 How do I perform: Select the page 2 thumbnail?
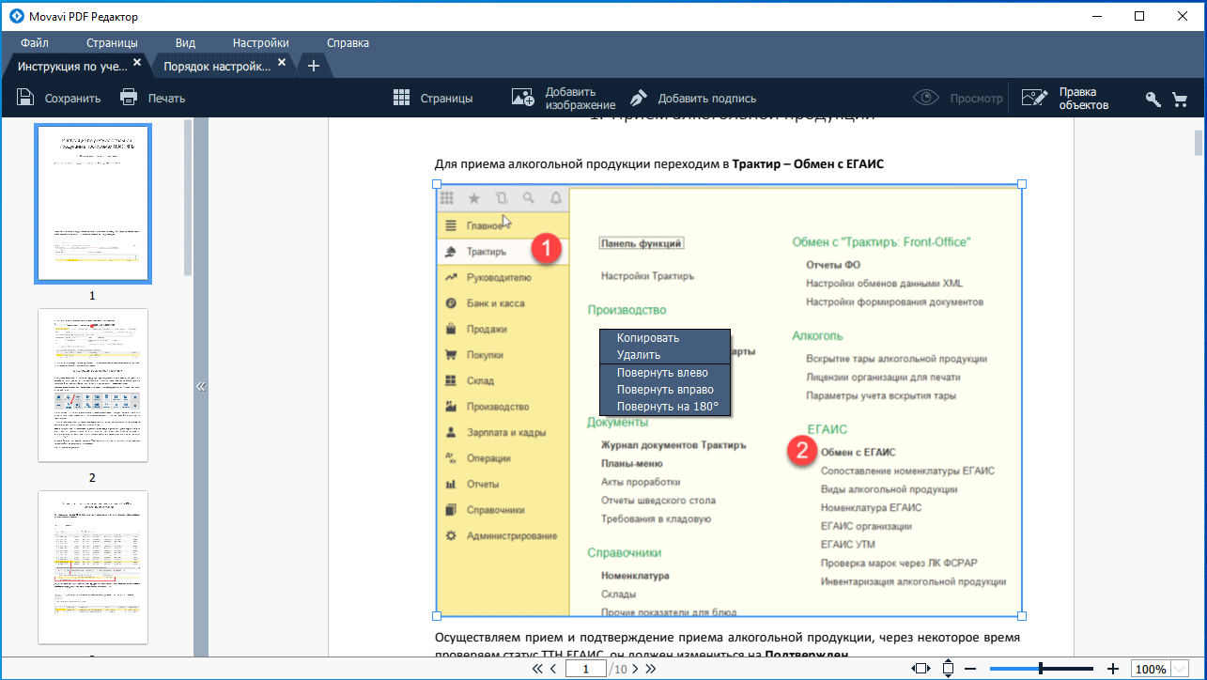tap(92, 385)
